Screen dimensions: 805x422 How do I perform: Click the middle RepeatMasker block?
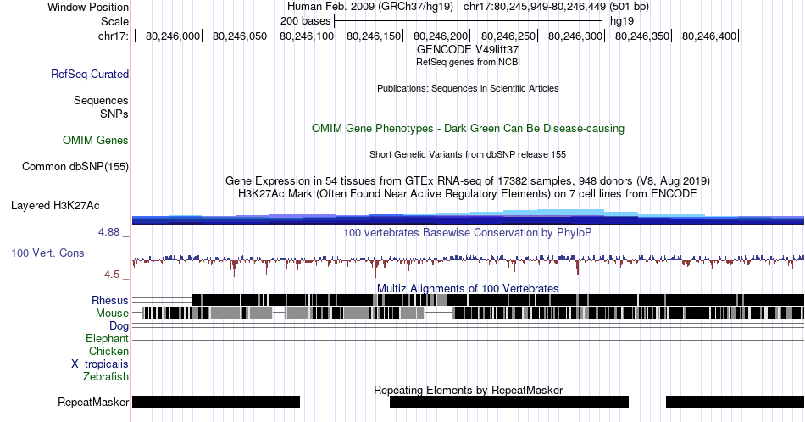coord(509,402)
